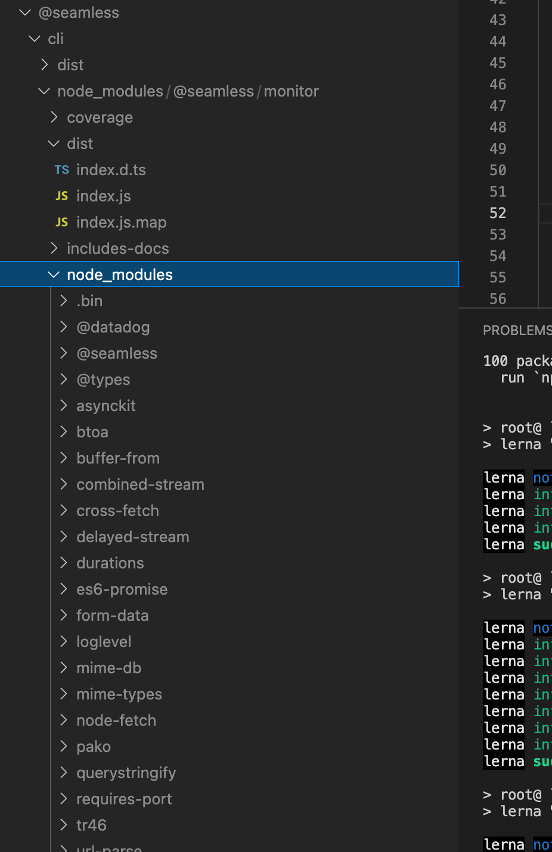Screen dimensions: 552x852
Task: Select the buffer-from folder
Action: point(118,458)
